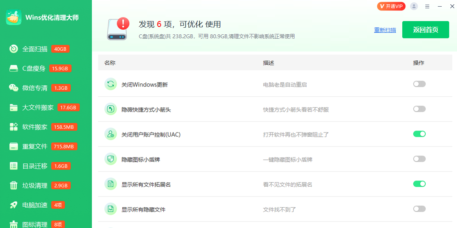
Task: Open the hamburger menu
Action: 427,6
